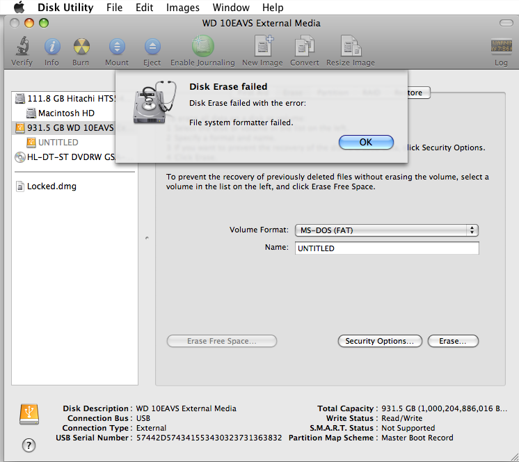Switch to the partially hidden Restore tab
The image size is (519, 462).
pyautogui.click(x=419, y=93)
